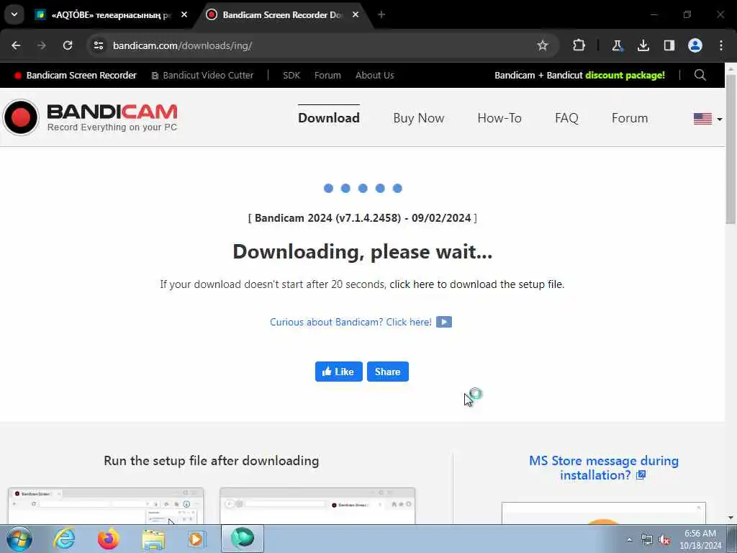
Task: Show hidden system tray icons
Action: pos(629,540)
